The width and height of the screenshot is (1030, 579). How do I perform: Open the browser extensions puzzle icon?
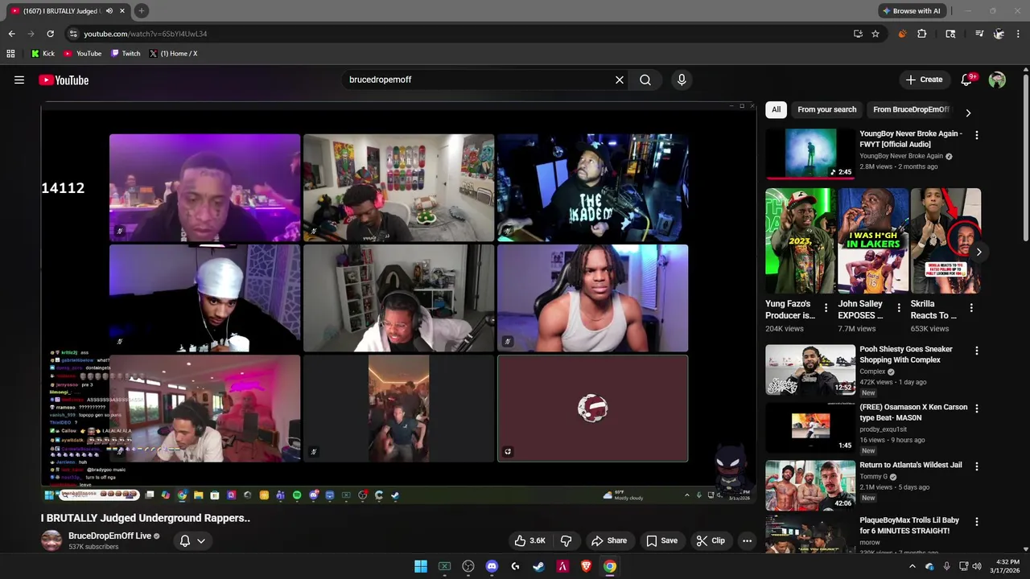(922, 34)
